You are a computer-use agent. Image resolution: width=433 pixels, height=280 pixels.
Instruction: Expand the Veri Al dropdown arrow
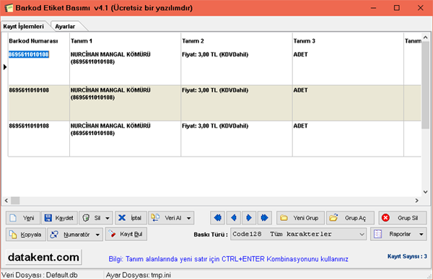point(189,218)
